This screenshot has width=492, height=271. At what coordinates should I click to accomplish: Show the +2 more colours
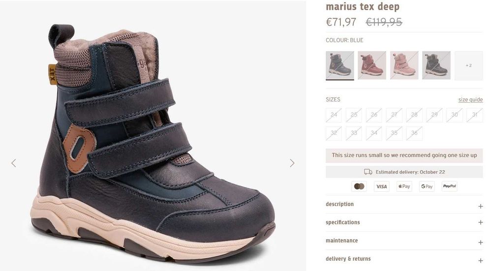pyautogui.click(x=468, y=65)
